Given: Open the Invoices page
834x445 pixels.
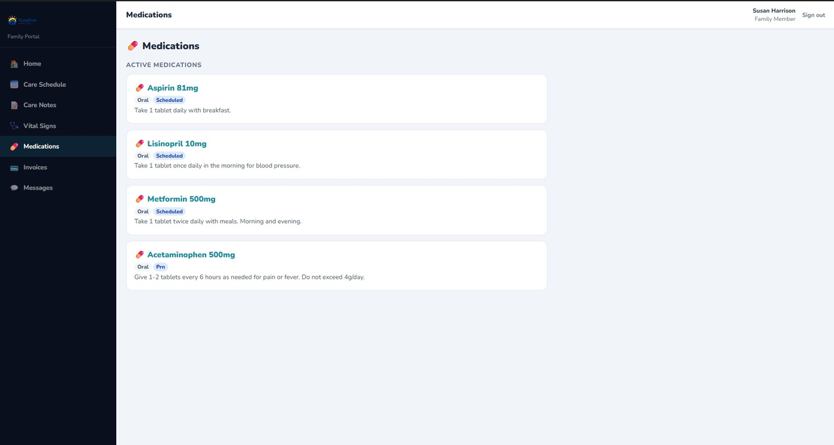Looking at the screenshot, I should [58, 167].
